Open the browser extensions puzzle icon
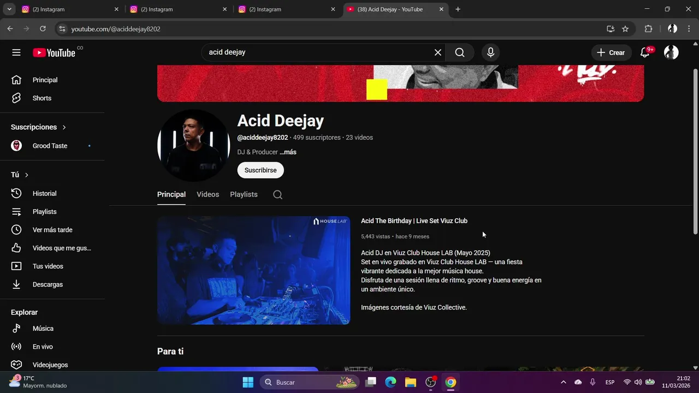 (x=648, y=29)
